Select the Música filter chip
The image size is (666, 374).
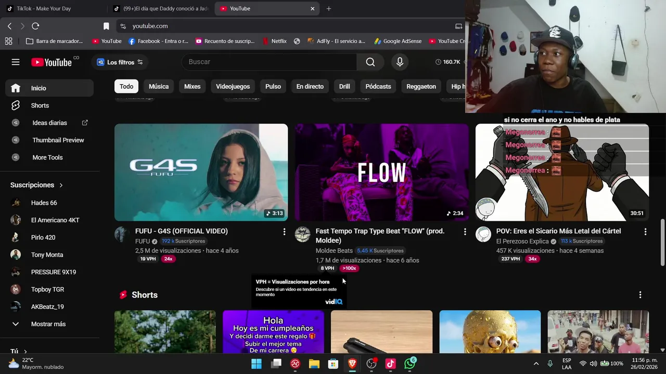pos(159,87)
